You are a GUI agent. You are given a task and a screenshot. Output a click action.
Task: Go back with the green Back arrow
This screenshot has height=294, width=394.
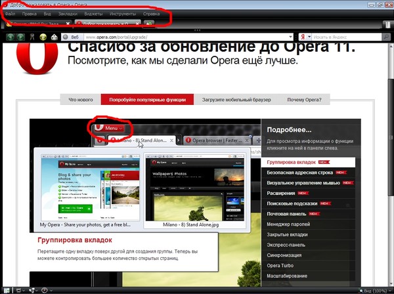[11, 37]
